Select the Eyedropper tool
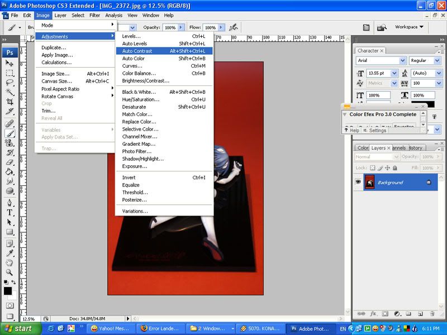The image size is (447, 335). point(9,253)
